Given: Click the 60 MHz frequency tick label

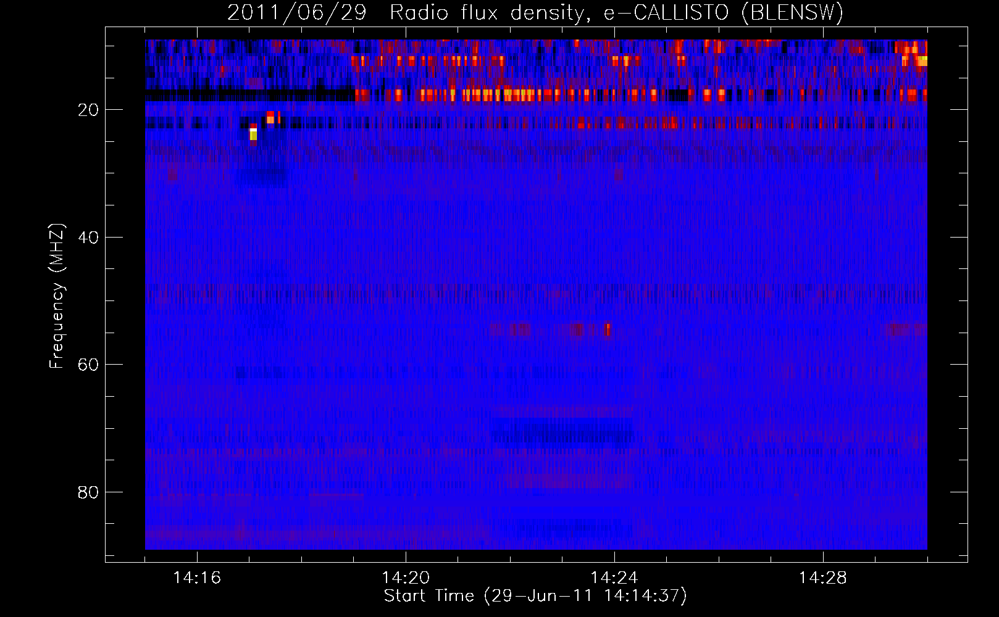Looking at the screenshot, I should pos(89,365).
